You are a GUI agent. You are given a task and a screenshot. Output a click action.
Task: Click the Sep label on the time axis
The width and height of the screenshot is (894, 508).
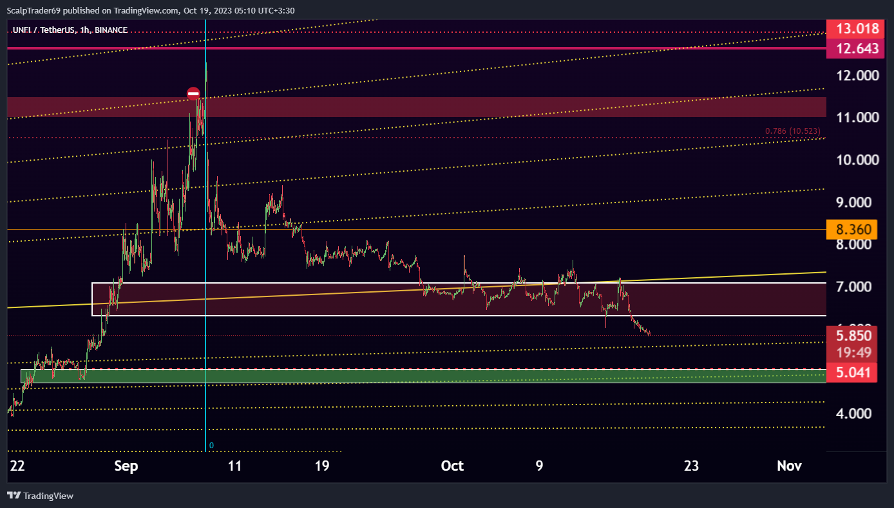coord(126,466)
